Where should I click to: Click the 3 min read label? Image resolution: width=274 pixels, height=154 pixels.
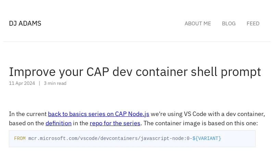pyautogui.click(x=55, y=83)
